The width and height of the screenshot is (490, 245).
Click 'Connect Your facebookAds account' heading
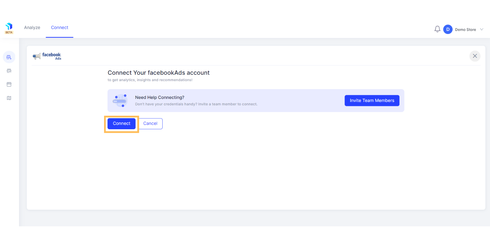pyautogui.click(x=159, y=73)
